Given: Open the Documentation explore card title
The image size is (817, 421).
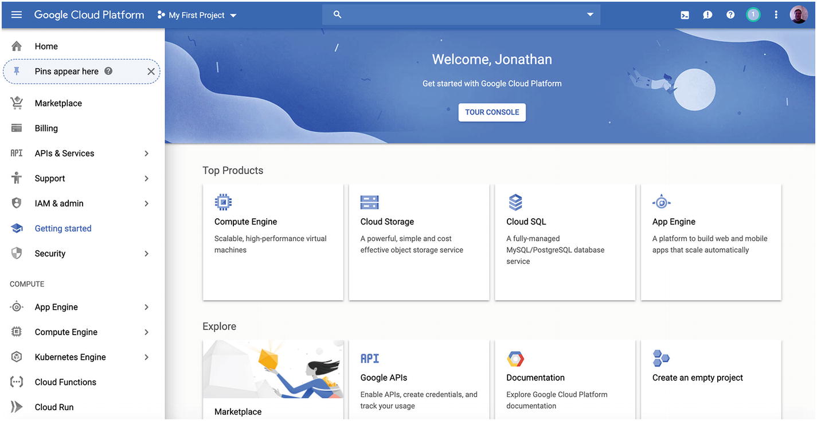Looking at the screenshot, I should (535, 377).
